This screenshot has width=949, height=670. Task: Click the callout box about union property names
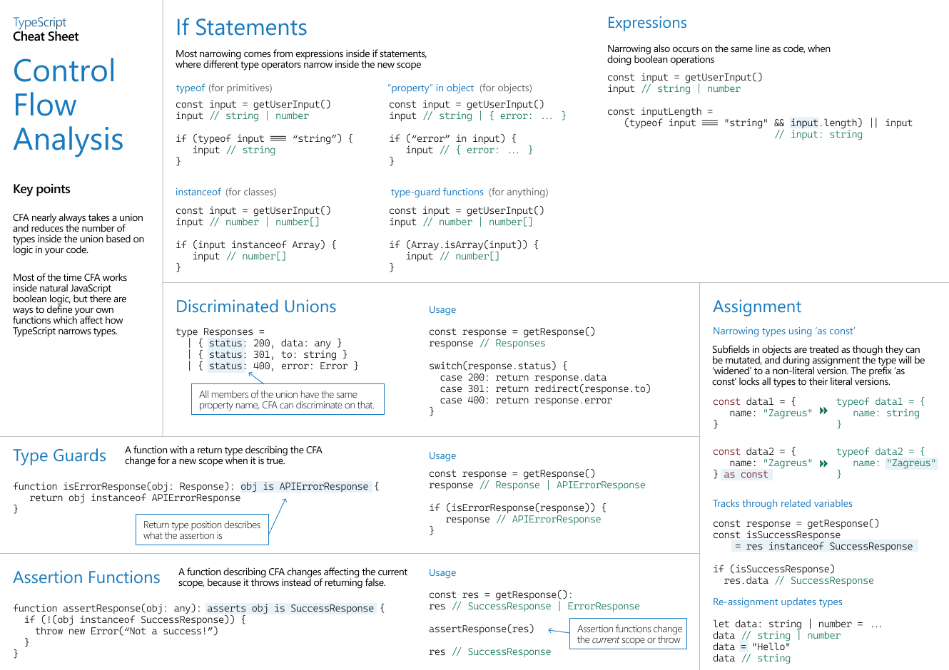click(288, 399)
